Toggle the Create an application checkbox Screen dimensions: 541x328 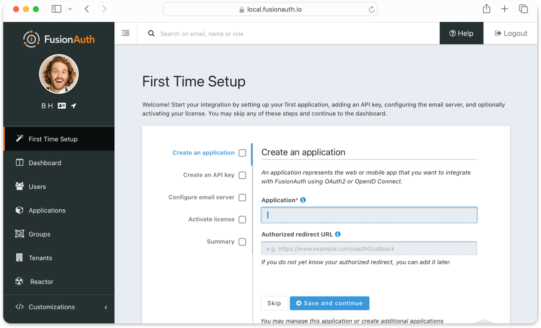coord(242,153)
